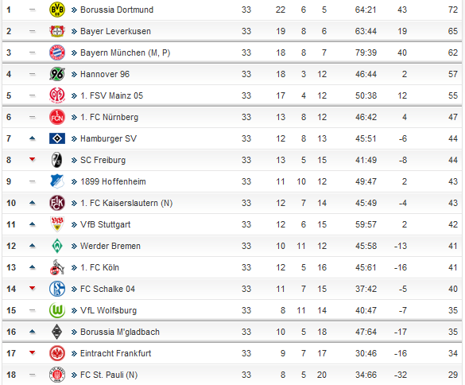Viewport: 465px width, 385px height.
Task: Open the 1. FSV Mainz 05 link
Action: click(x=111, y=95)
